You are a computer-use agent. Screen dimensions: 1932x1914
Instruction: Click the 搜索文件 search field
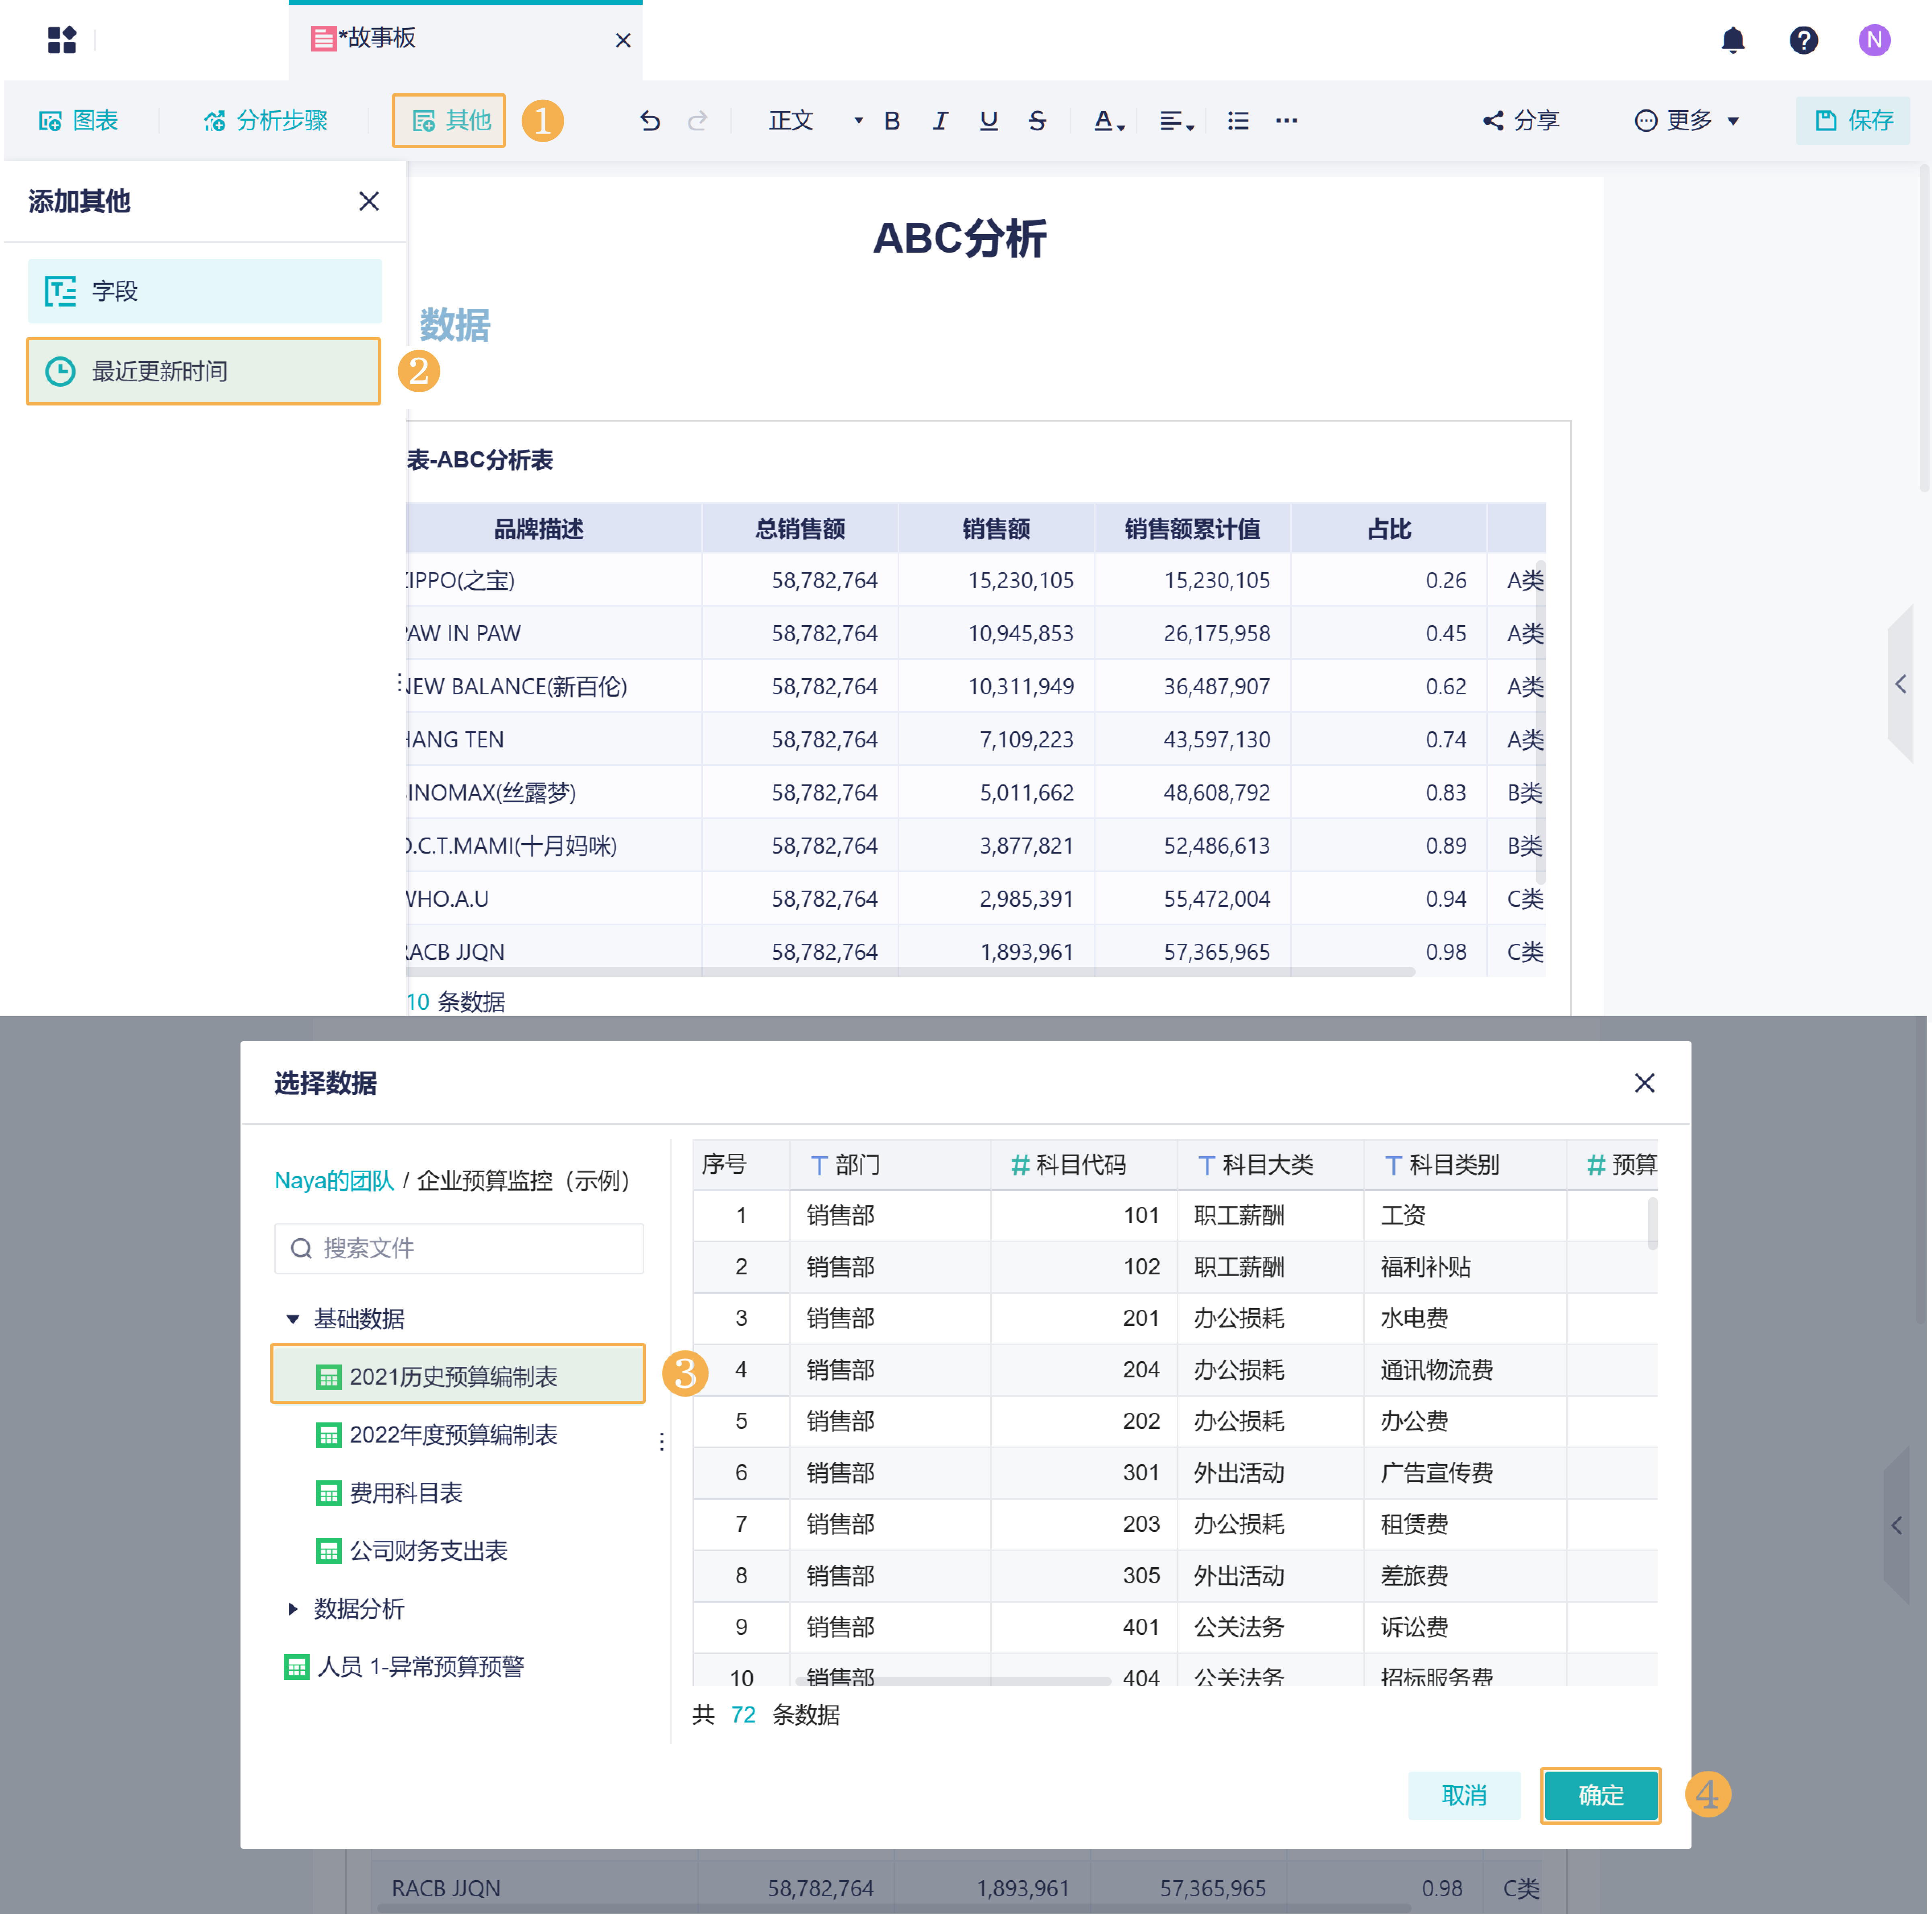click(x=459, y=1248)
